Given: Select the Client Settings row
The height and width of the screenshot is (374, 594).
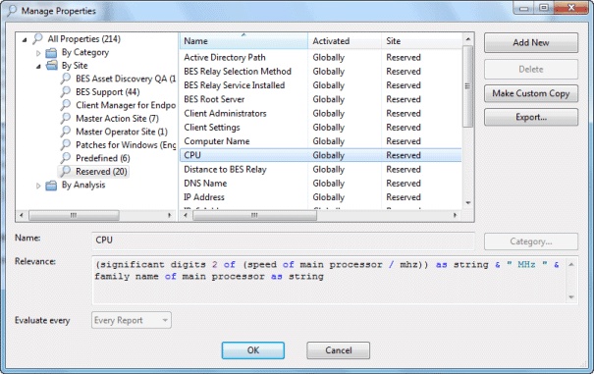Looking at the screenshot, I should [320, 128].
